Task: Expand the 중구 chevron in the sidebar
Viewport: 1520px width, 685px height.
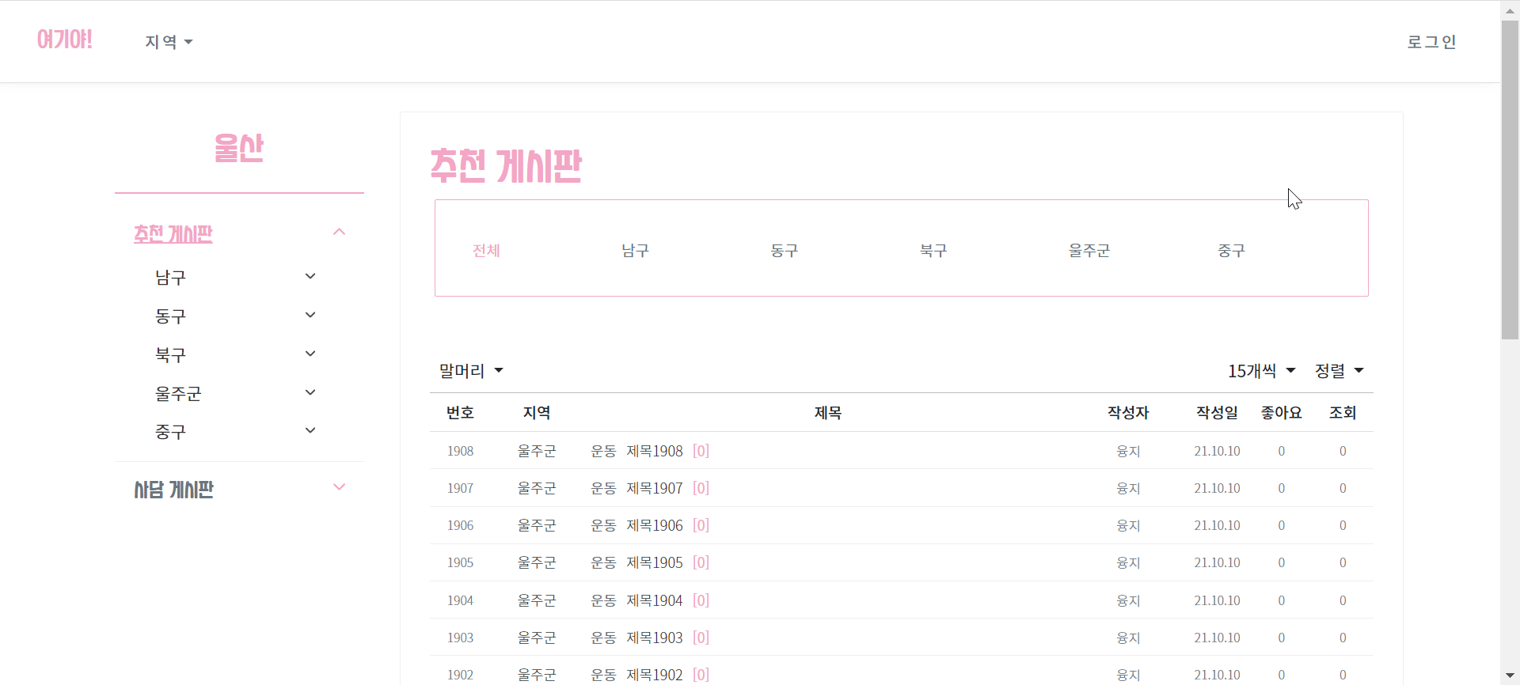Action: 310,430
